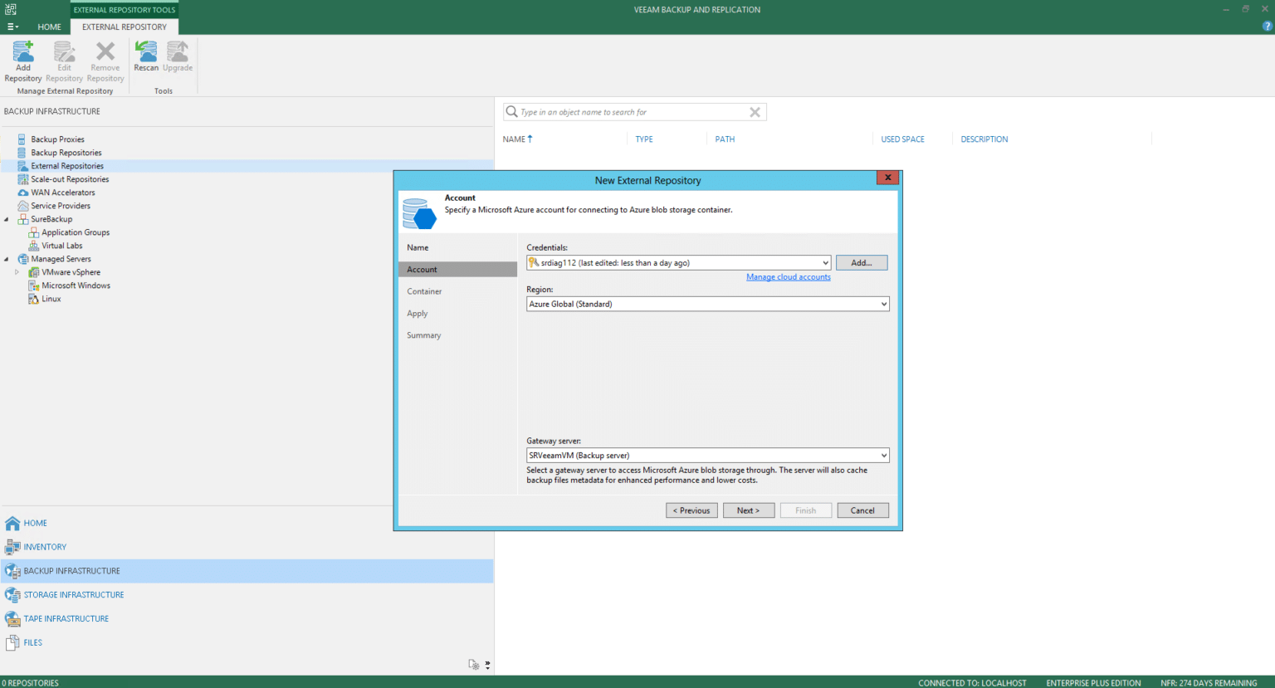
Task: Click the Remove Repository ribbon icon
Action: [105, 61]
